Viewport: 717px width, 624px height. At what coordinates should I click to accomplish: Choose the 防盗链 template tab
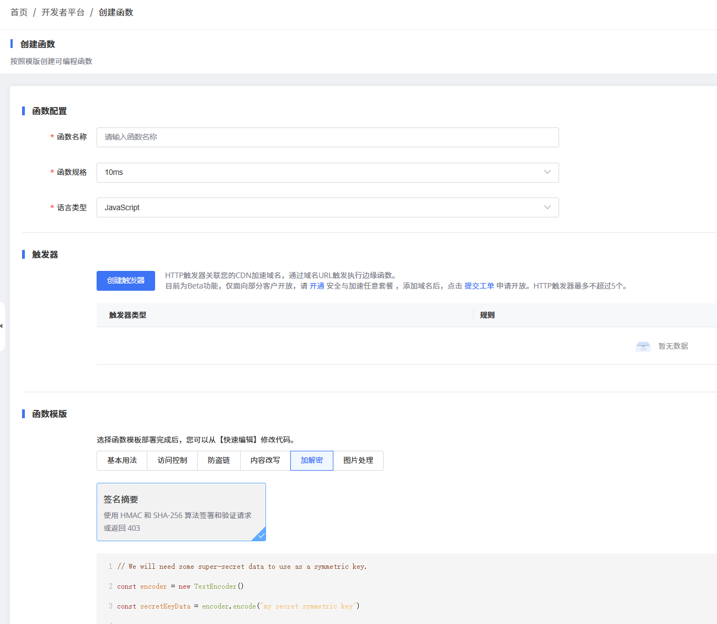click(219, 461)
